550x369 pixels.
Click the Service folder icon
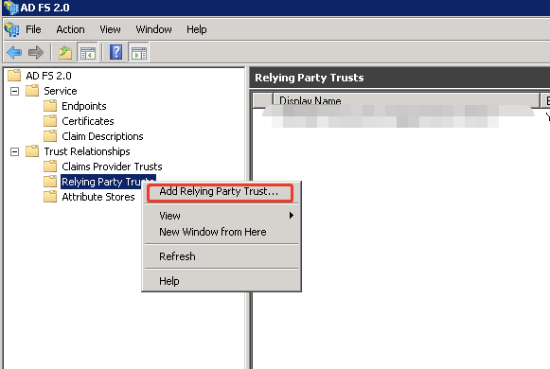[32, 91]
